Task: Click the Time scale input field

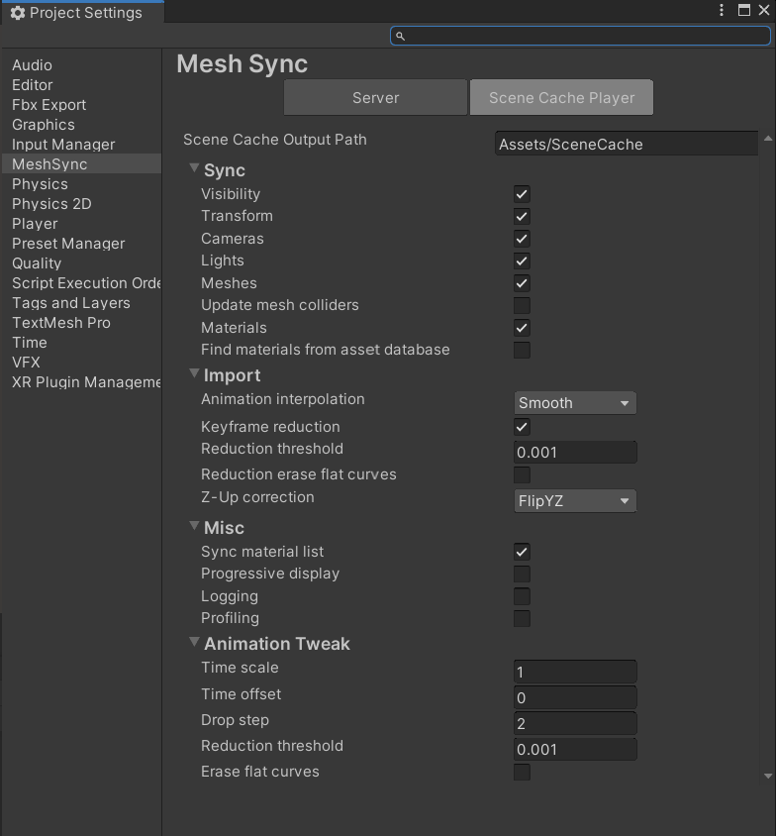Action: tap(575, 672)
